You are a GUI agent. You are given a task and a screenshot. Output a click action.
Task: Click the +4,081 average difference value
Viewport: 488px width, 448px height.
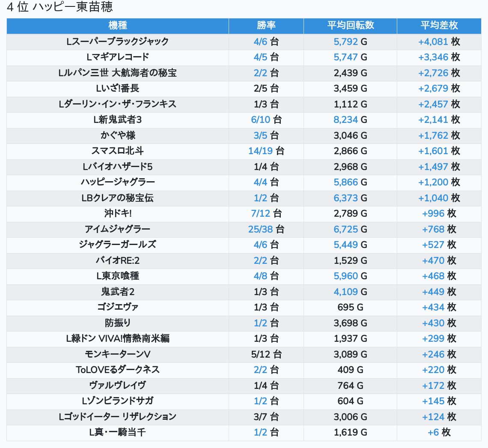coord(433,42)
